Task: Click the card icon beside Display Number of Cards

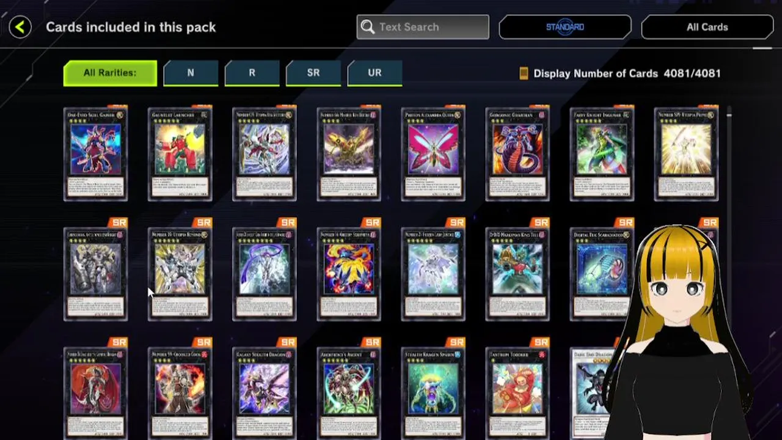Action: pyautogui.click(x=524, y=73)
